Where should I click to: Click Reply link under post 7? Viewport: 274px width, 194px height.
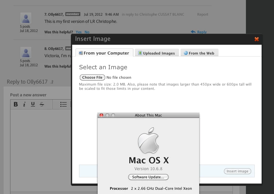point(202,32)
